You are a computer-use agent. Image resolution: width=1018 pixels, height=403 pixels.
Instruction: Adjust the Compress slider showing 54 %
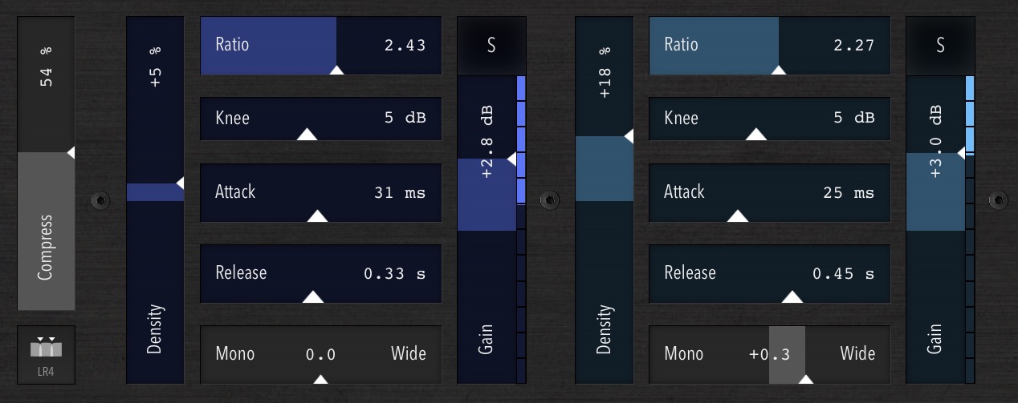coord(46,163)
